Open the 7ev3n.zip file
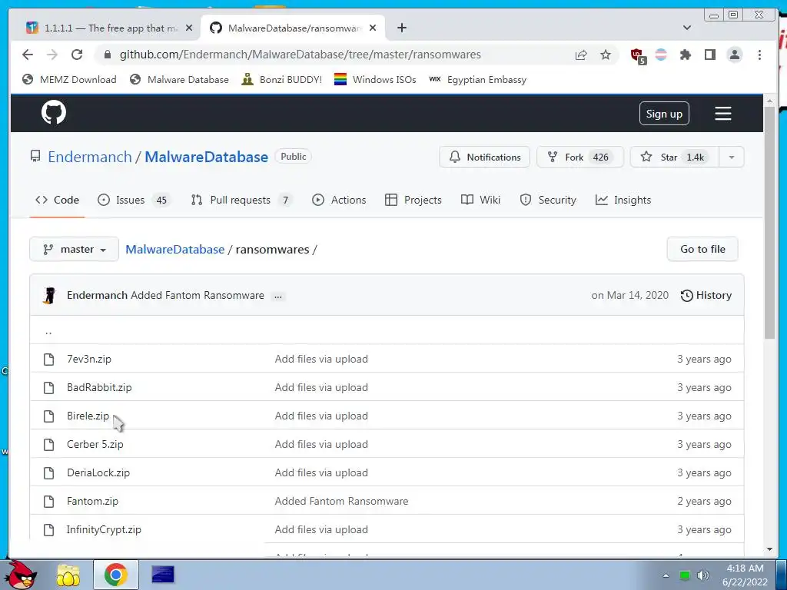 (89, 360)
